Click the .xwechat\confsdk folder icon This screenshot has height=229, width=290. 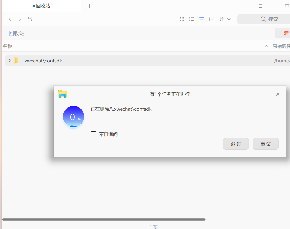point(16,61)
